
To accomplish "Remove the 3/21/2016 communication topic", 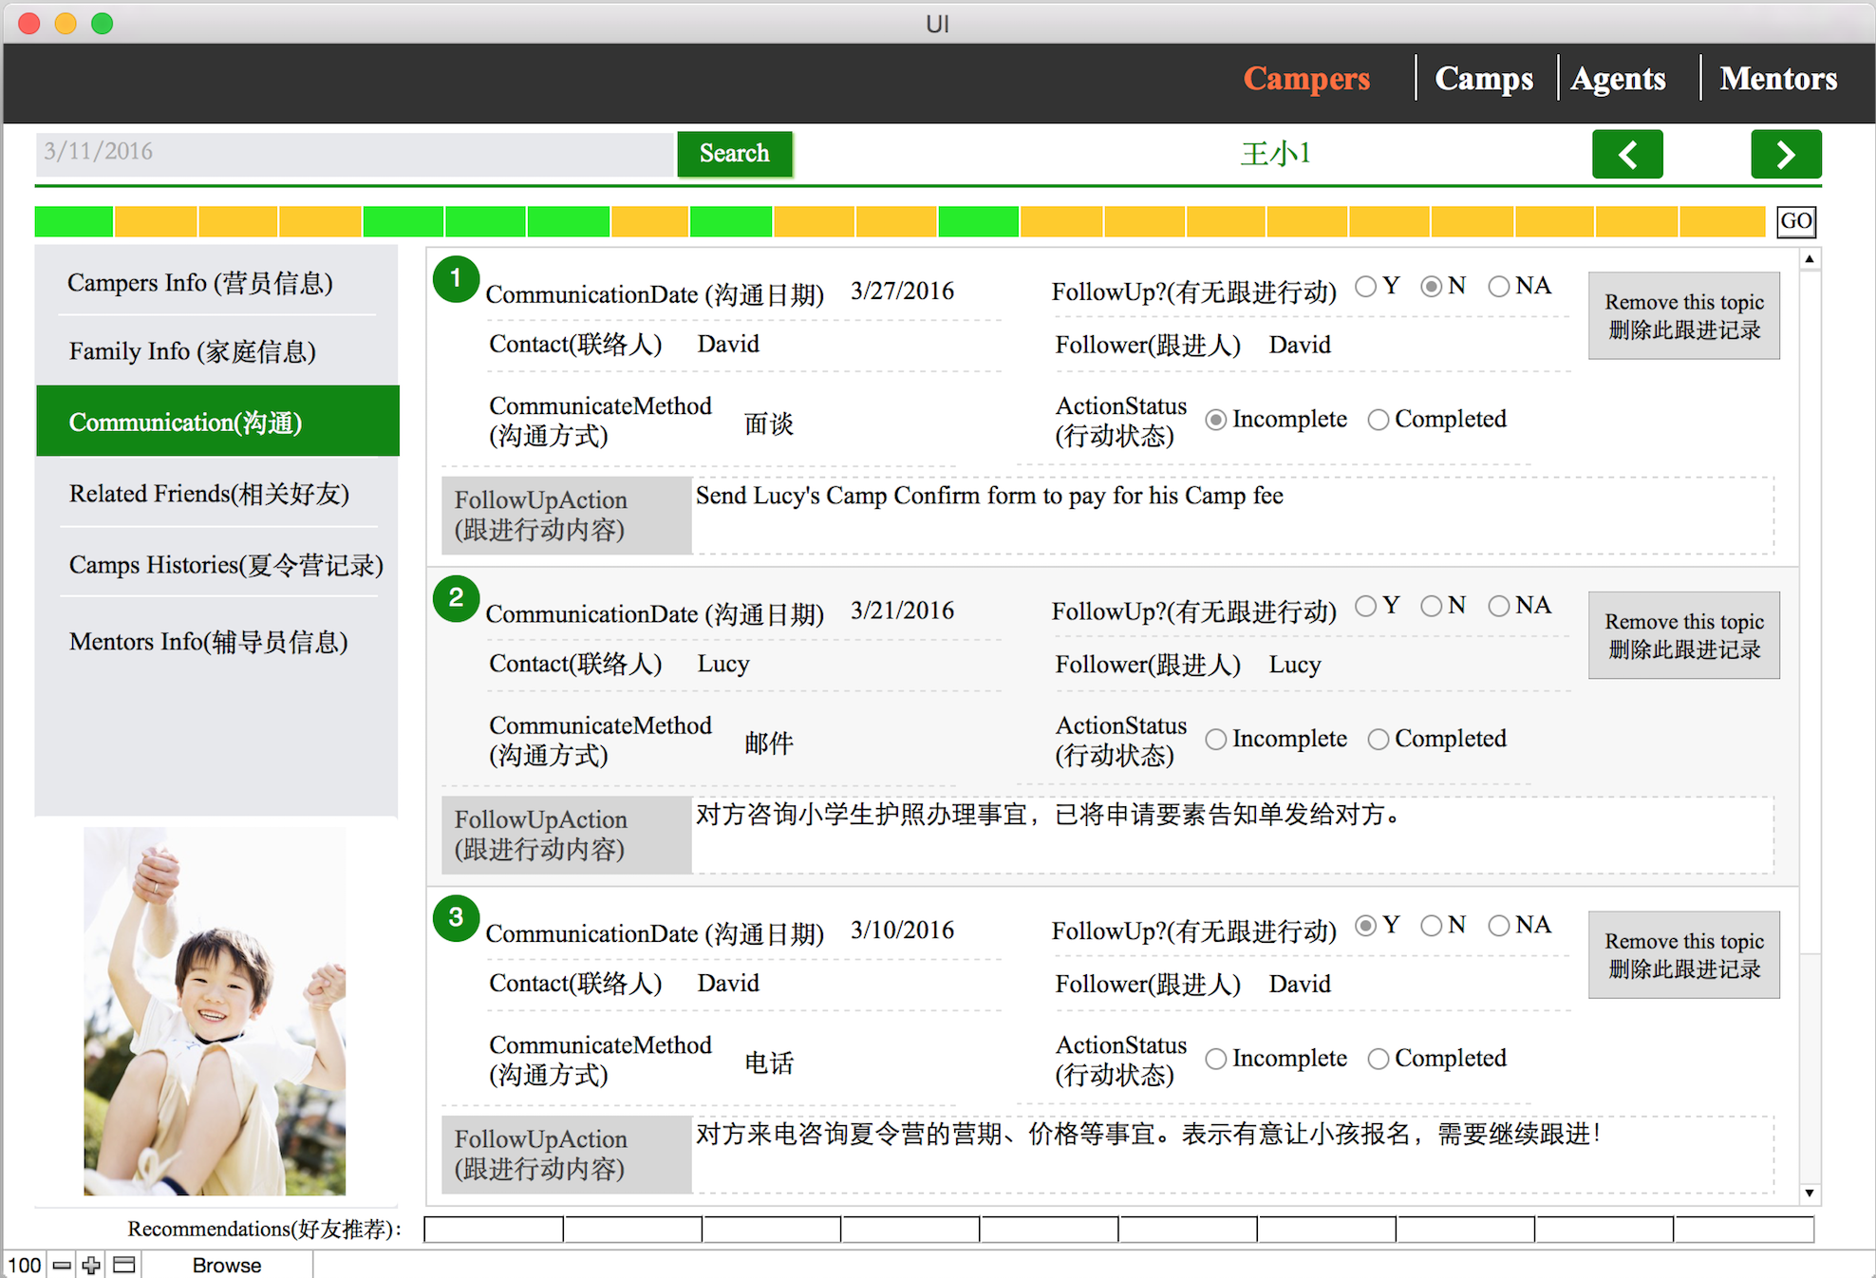I will [1683, 635].
